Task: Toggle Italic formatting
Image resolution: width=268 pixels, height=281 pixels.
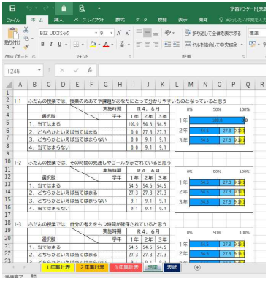Action: pos(51,45)
